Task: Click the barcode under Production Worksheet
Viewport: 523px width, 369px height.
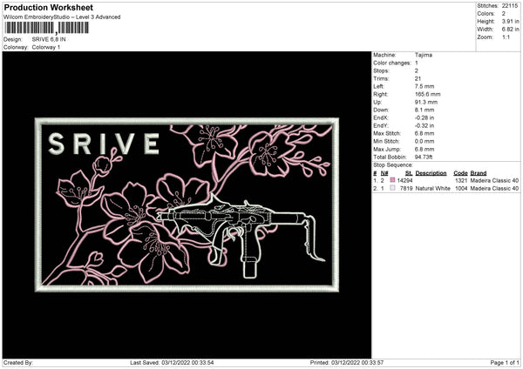Action: pyautogui.click(x=46, y=28)
